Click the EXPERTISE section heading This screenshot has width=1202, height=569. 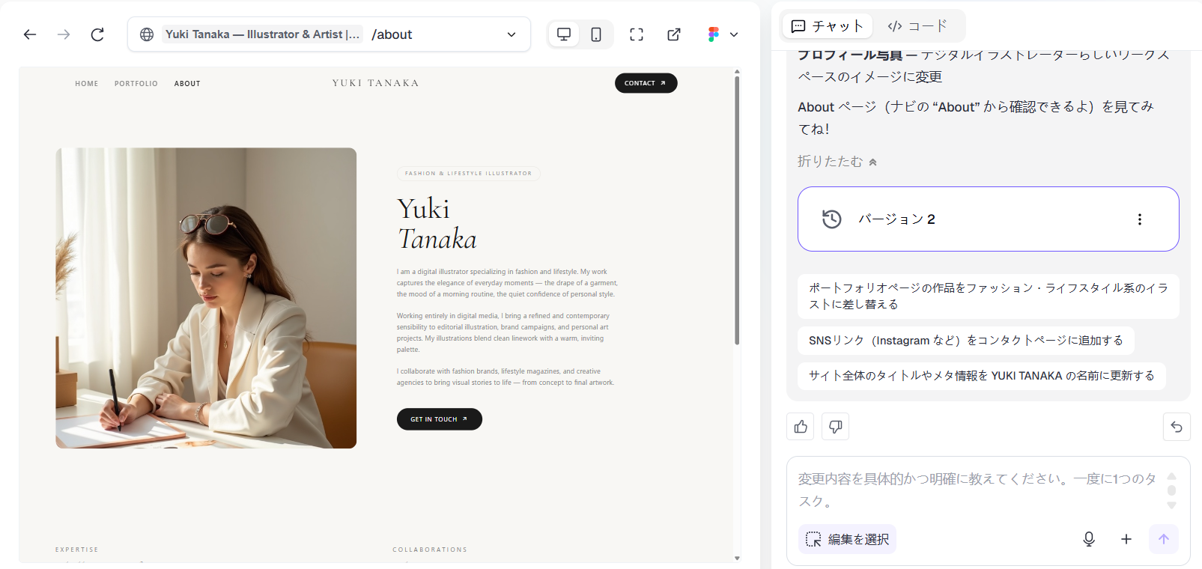77,550
